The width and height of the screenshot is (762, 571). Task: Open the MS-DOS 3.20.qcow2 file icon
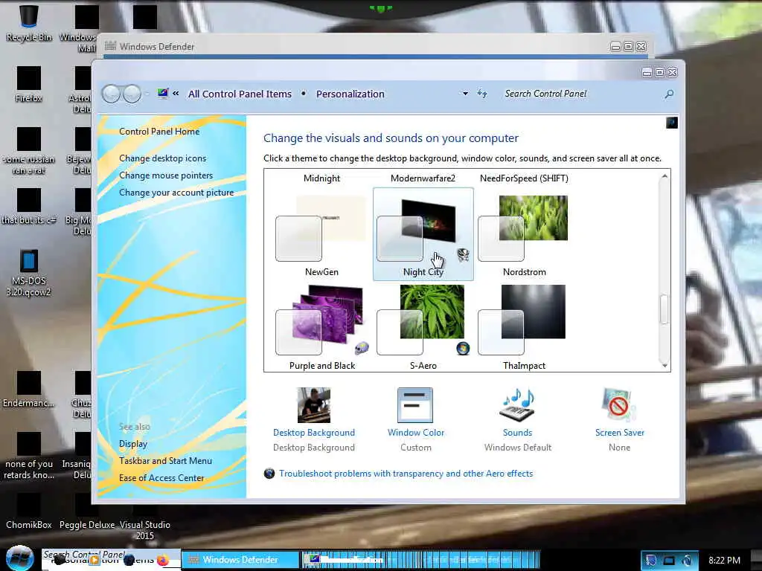tap(29, 273)
